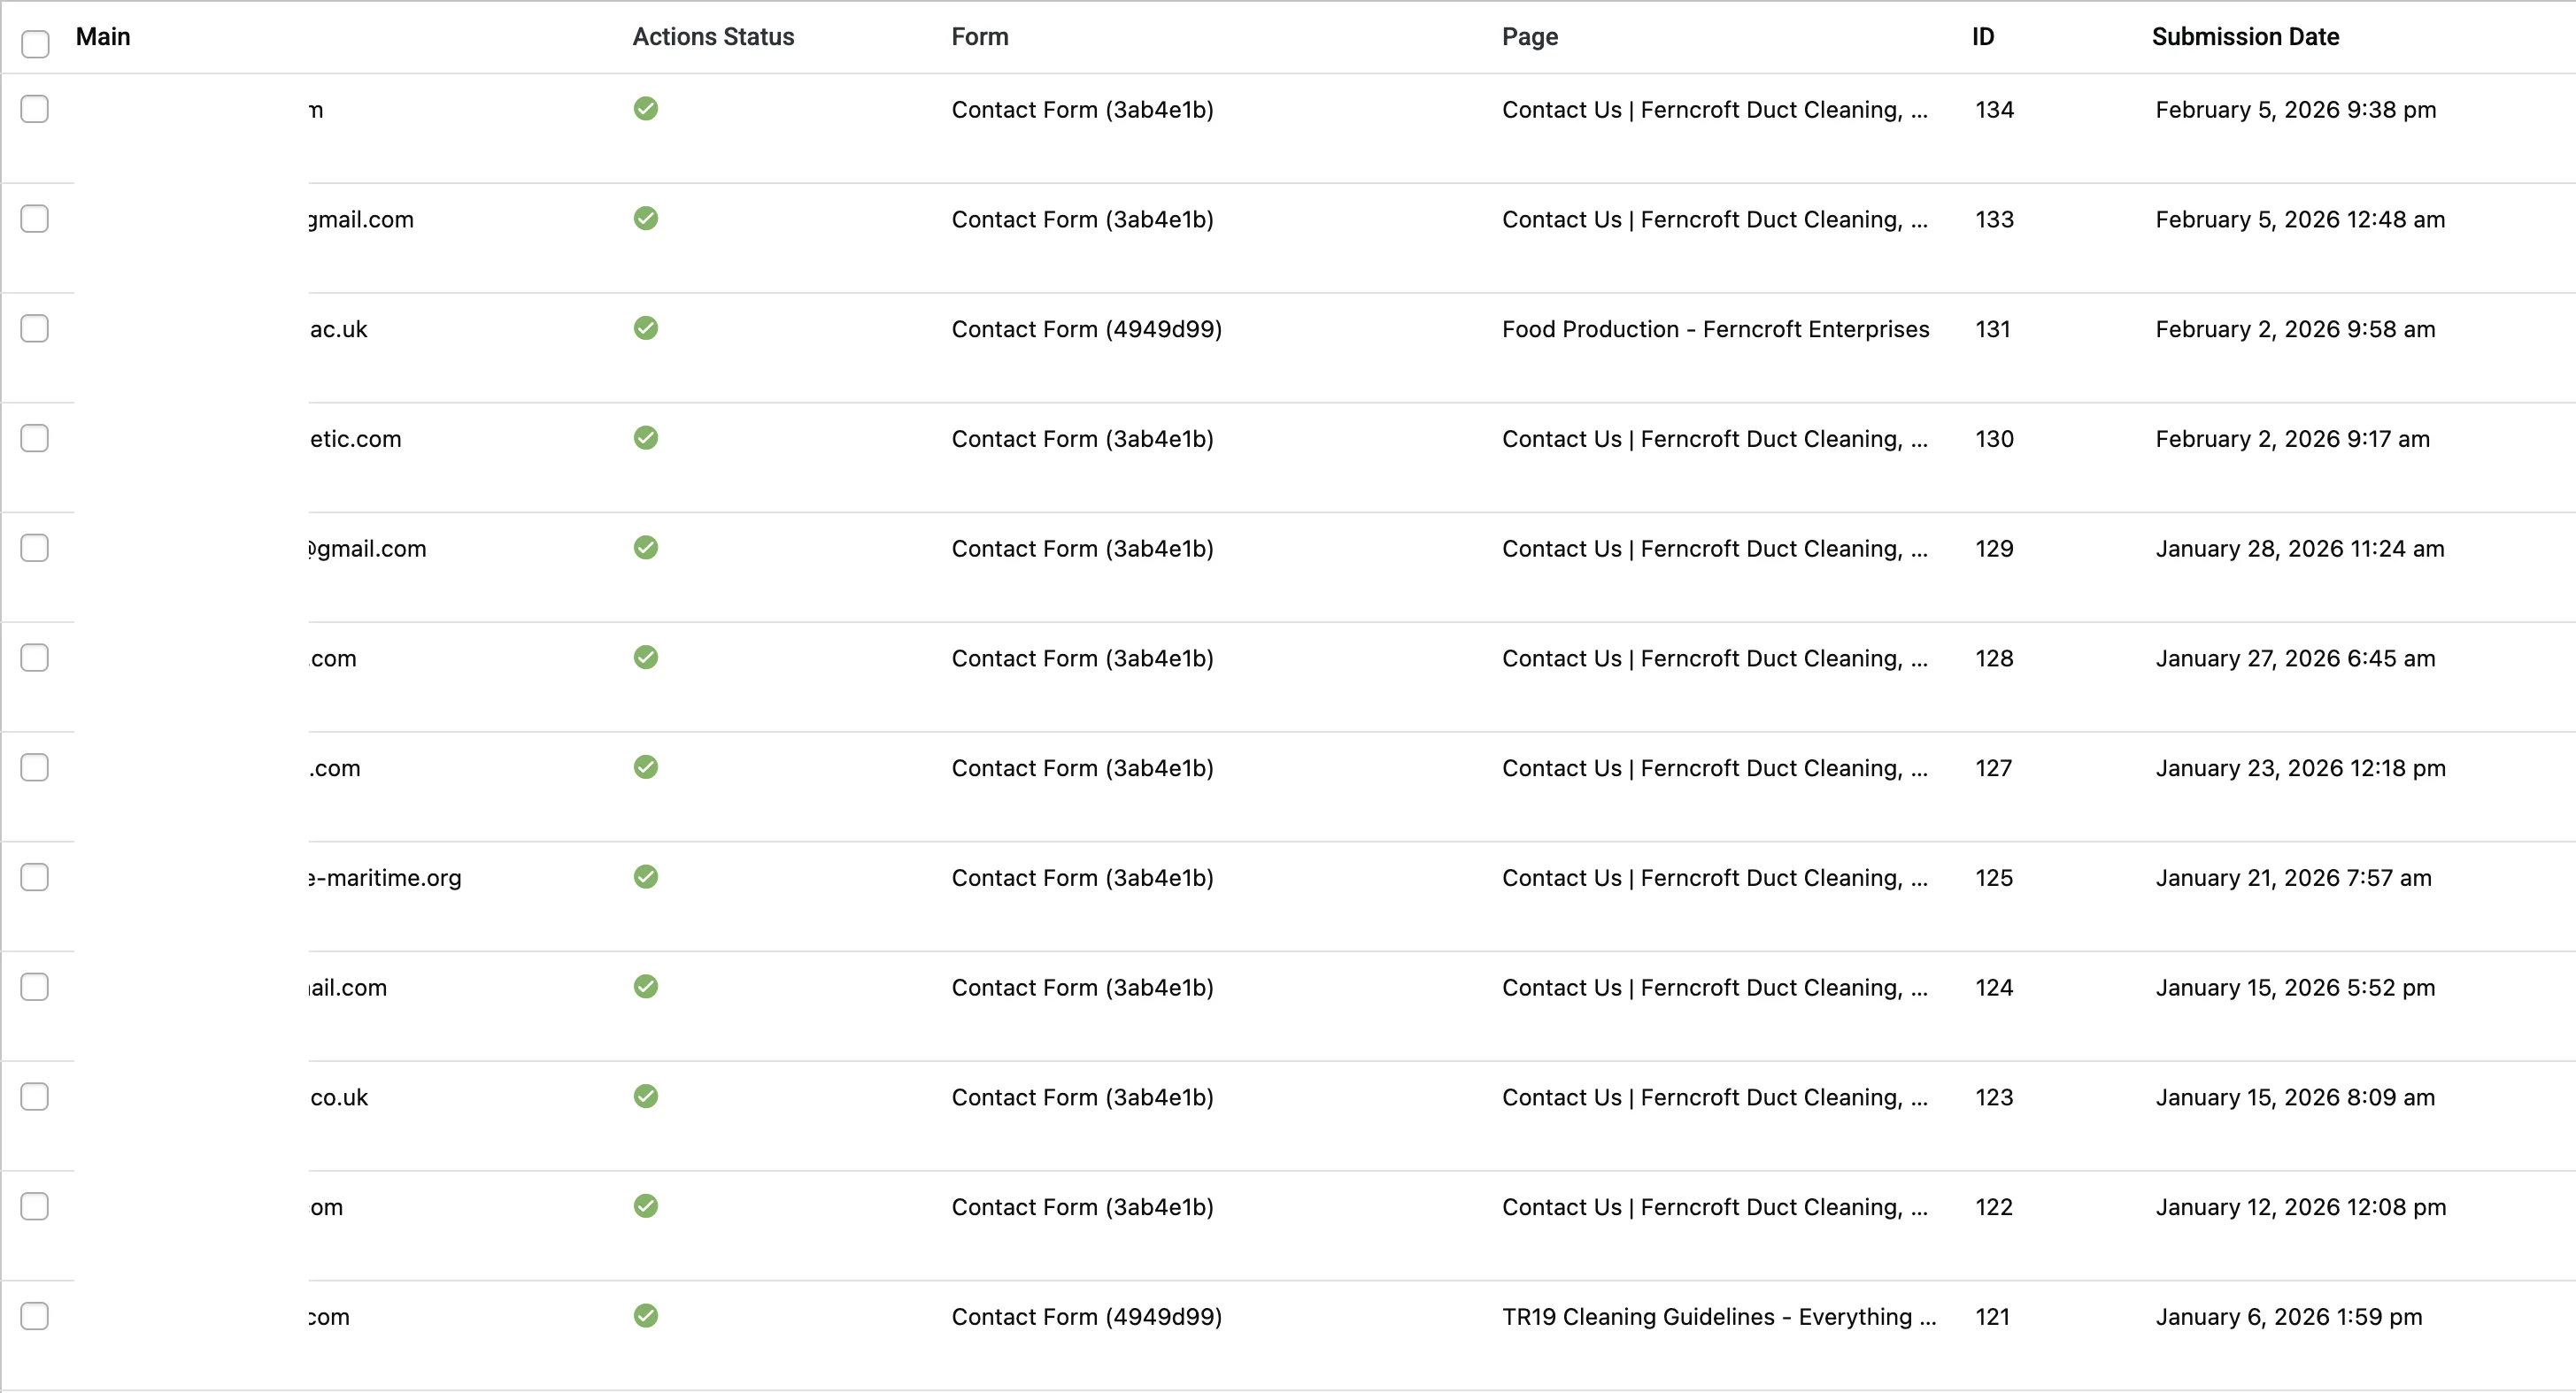Check the checkbox for entry 134
Image resolution: width=2576 pixels, height=1393 pixels.
pos(35,109)
